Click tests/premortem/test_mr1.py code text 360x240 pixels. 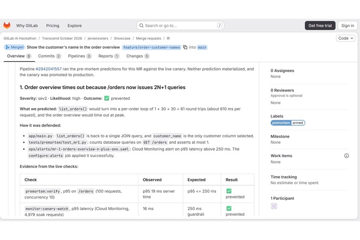(58, 143)
